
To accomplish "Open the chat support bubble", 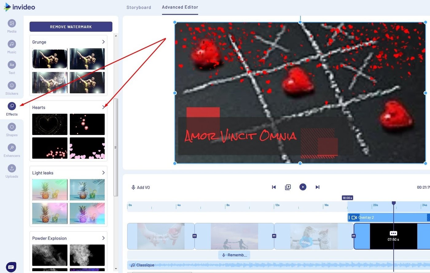I will point(11,267).
